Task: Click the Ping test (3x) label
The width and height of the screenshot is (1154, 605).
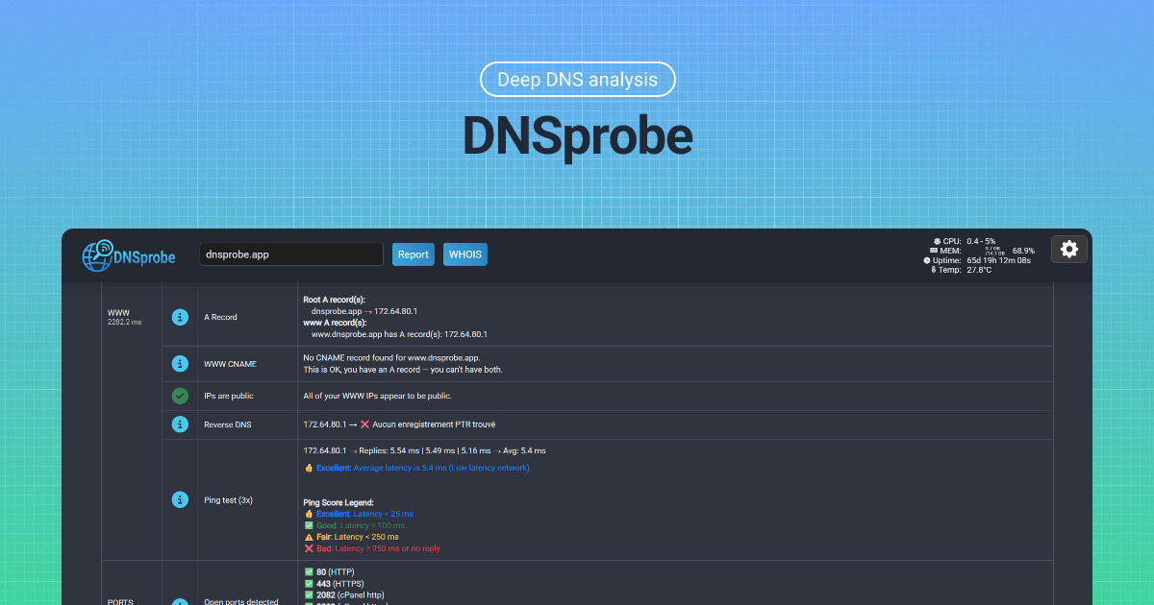Action: point(229,499)
